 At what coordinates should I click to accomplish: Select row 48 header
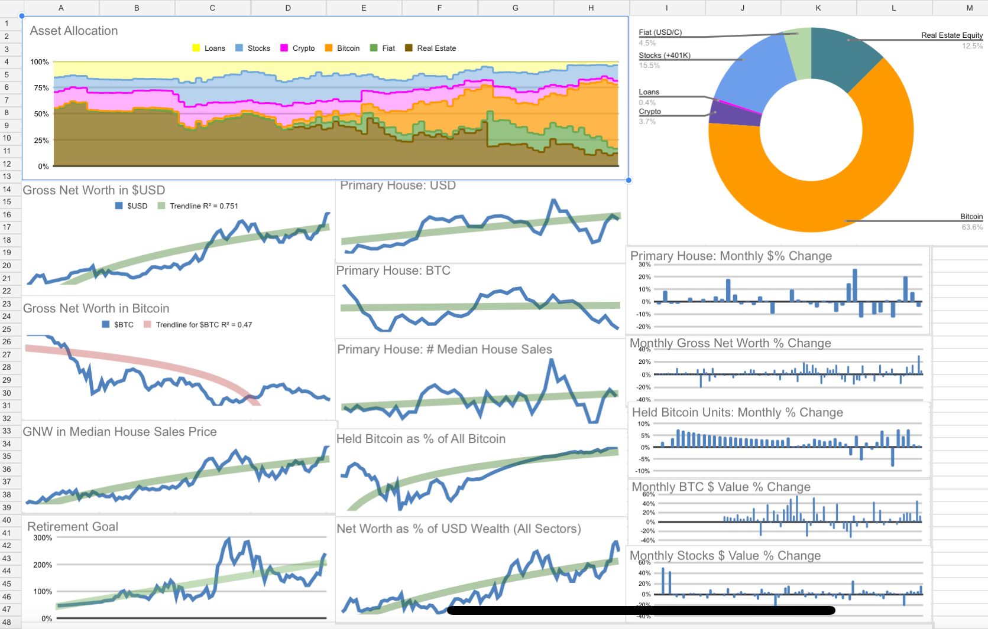click(7, 622)
